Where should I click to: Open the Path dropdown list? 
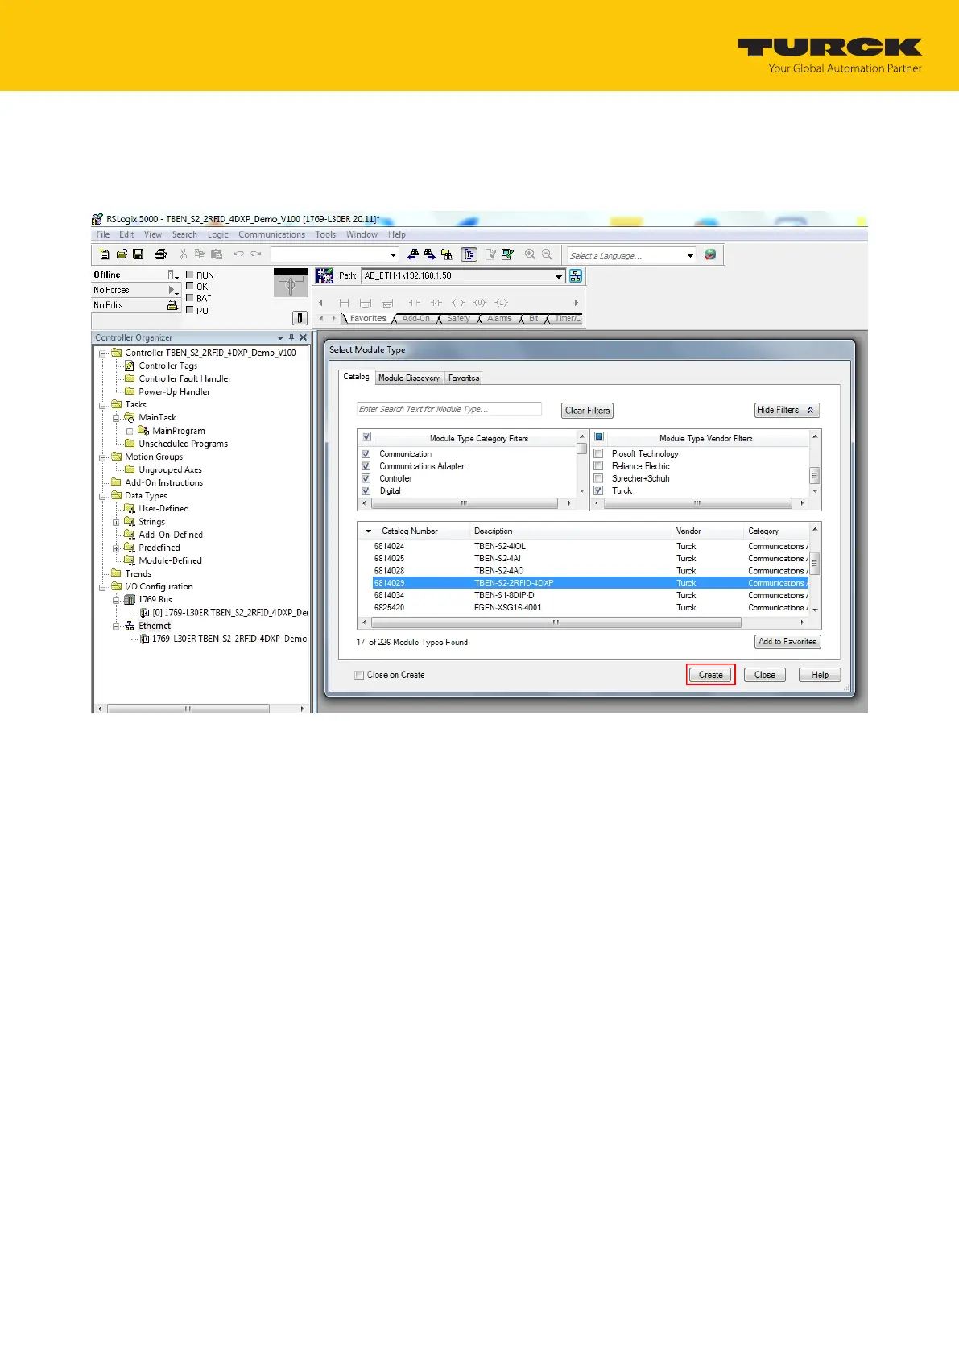tap(559, 276)
